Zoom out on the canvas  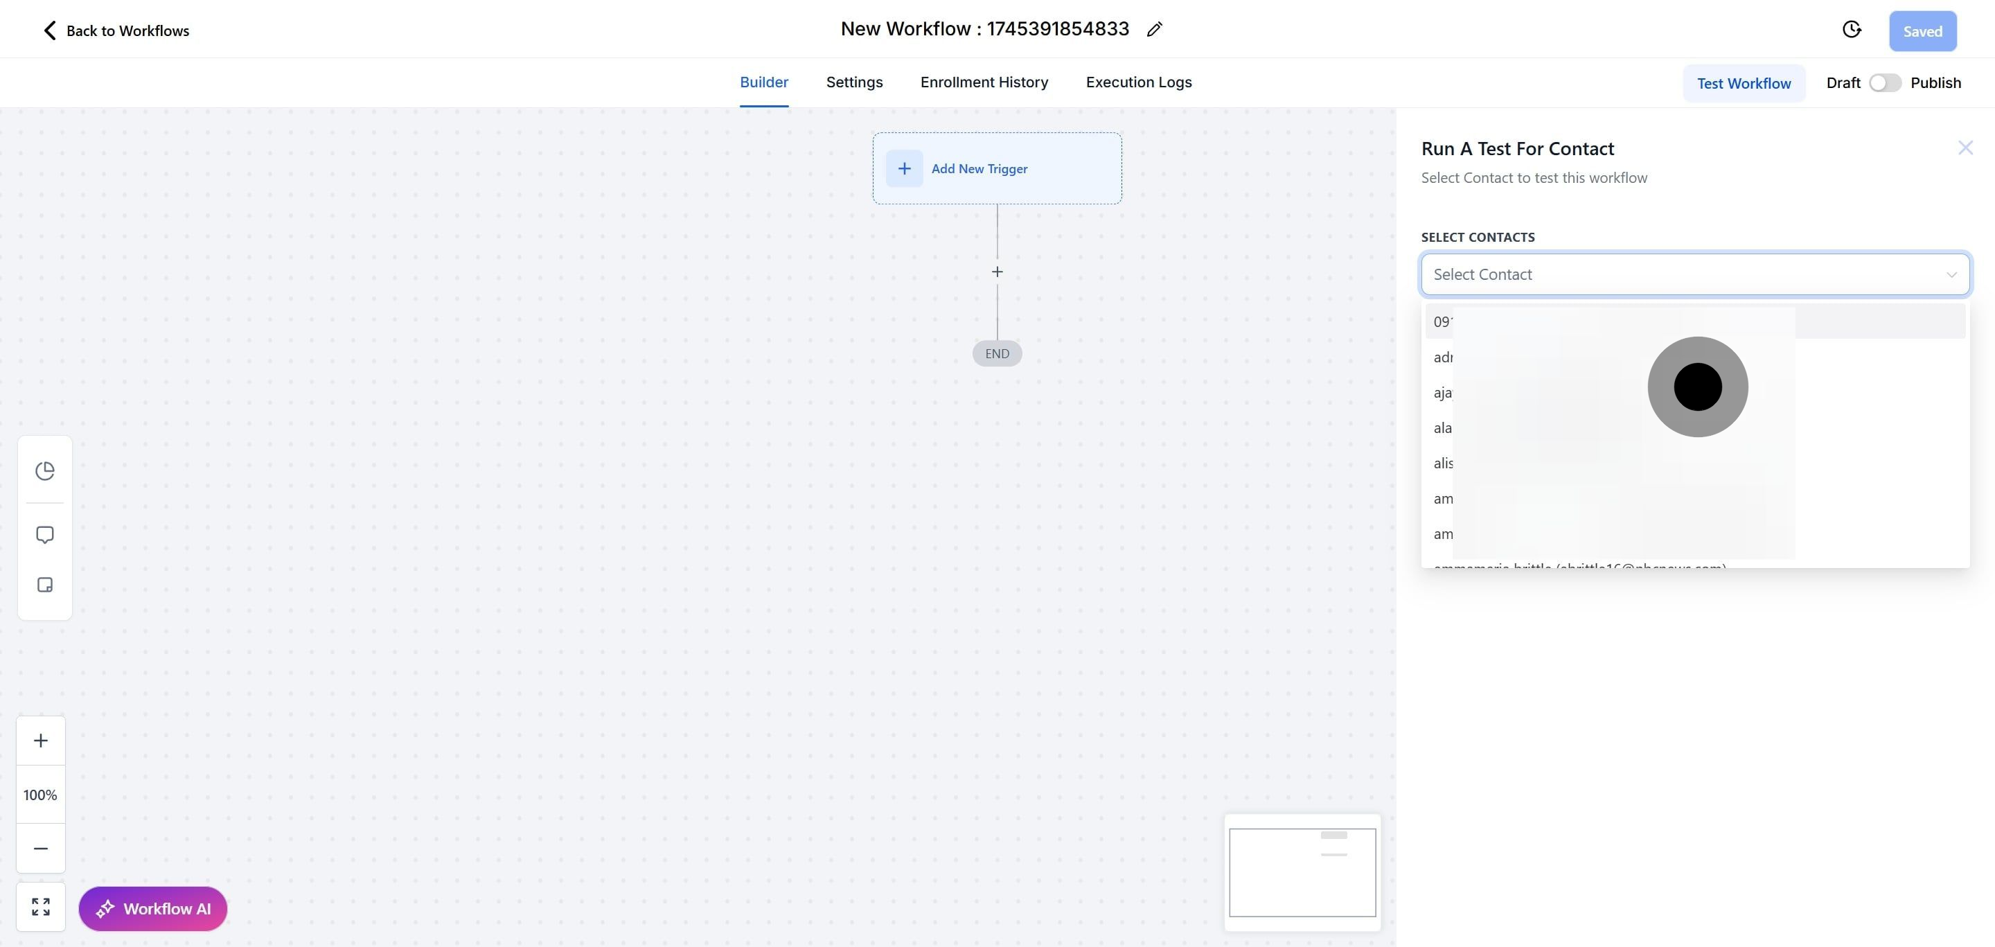(41, 849)
